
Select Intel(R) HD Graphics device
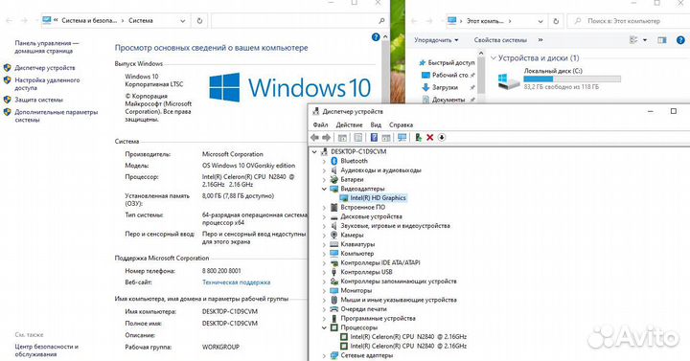(378, 198)
